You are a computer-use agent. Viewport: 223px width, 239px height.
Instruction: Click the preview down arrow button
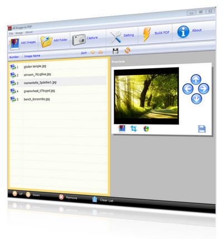196,99
